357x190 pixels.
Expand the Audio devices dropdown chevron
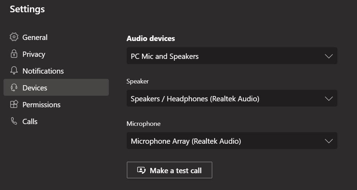(329, 56)
